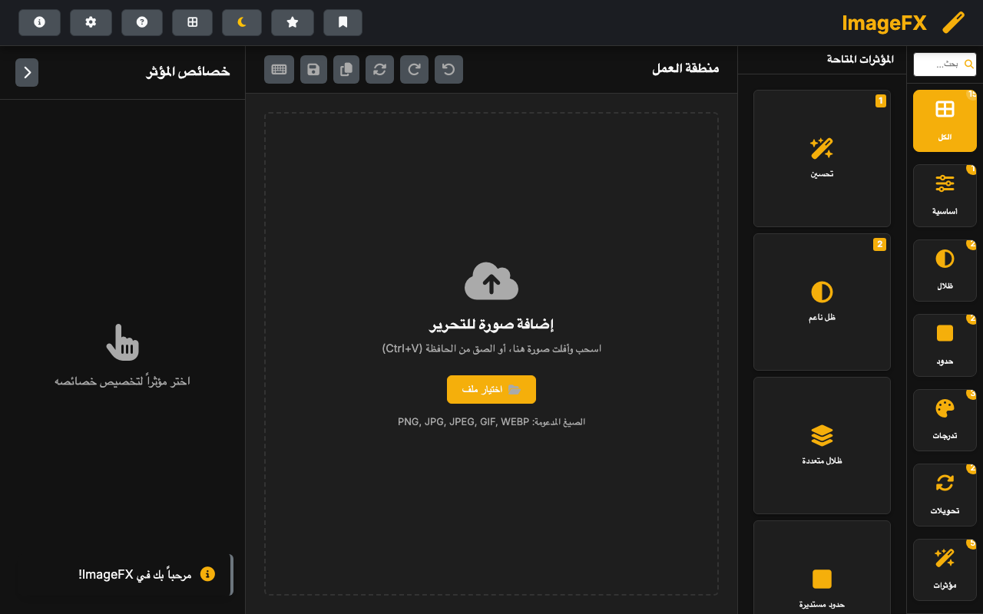983x614 pixels.
Task: Click the undo arrow icon
Action: pos(448,69)
